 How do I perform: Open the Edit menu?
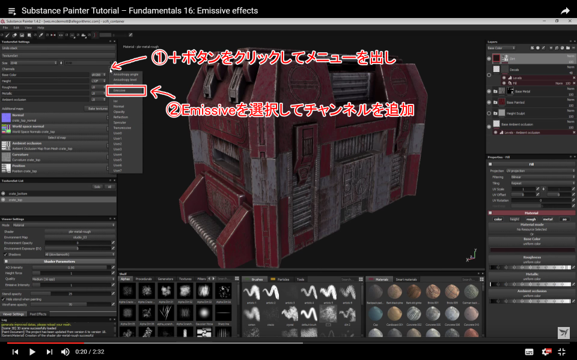[16, 28]
